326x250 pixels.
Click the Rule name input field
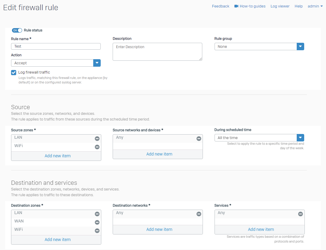(x=56, y=46)
